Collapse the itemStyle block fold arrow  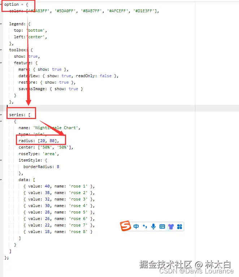coord(1,160)
